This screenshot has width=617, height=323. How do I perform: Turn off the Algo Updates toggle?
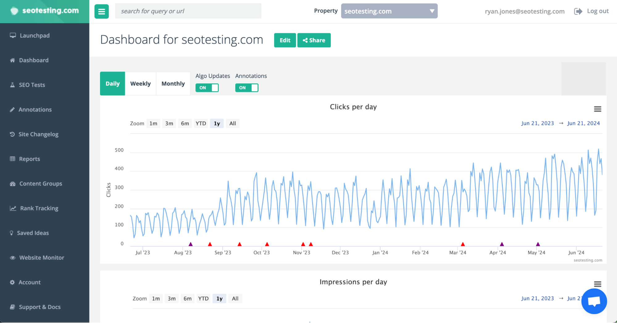[207, 88]
